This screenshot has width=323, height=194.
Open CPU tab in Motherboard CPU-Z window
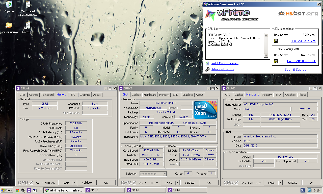(228, 95)
